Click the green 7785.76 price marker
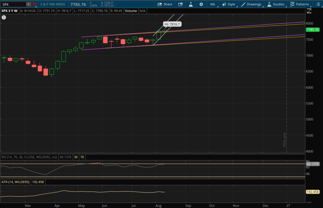Viewport: 323px width, 208px height. click(x=313, y=30)
